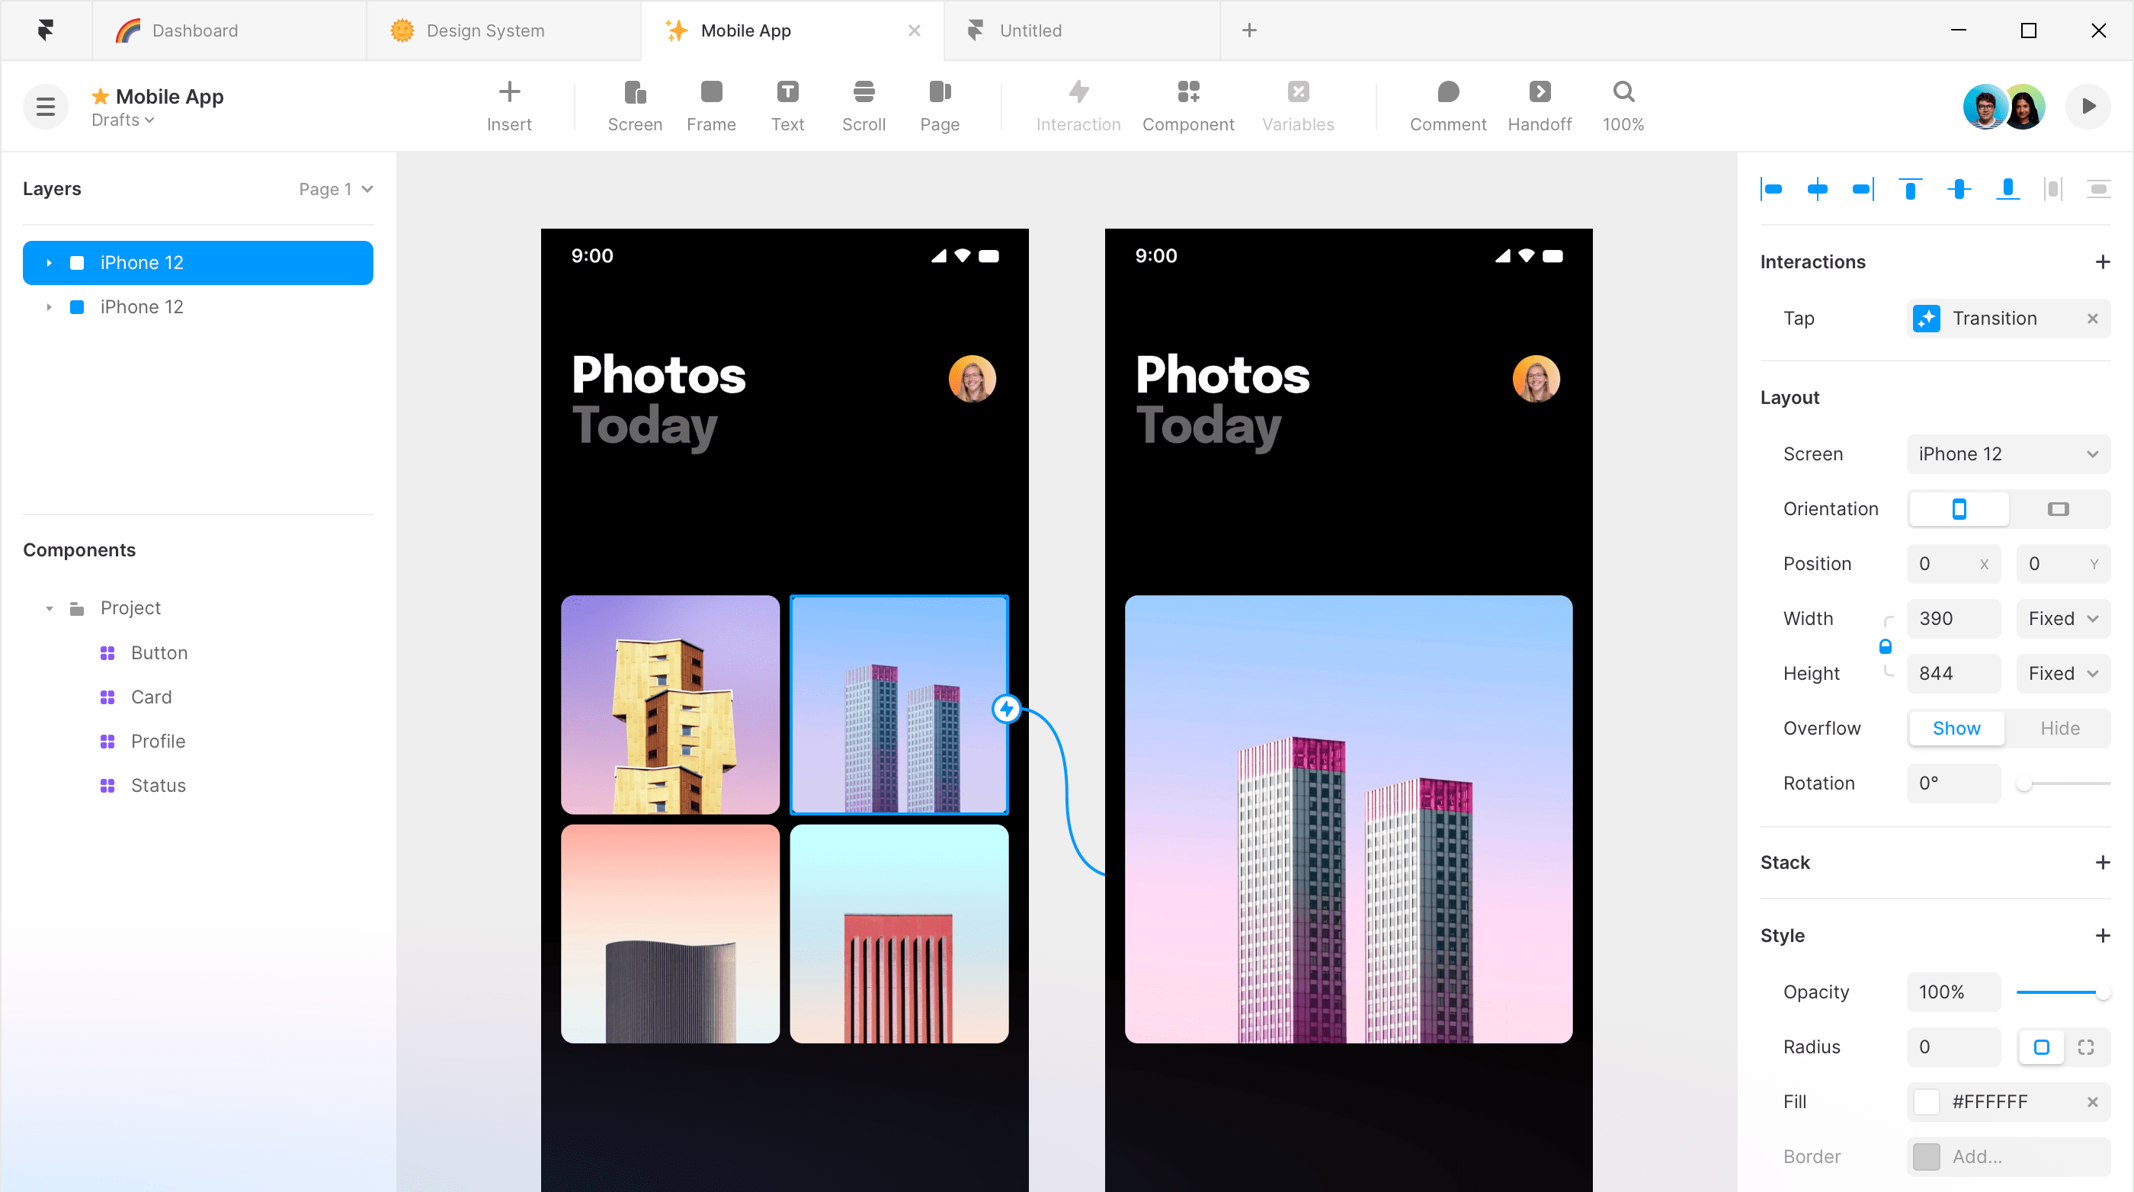Select the iPhone 12 layer in Layers panel

click(x=198, y=263)
